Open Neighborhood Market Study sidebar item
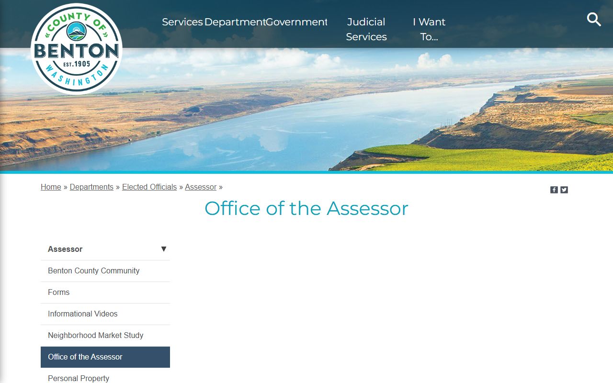The width and height of the screenshot is (613, 383). tap(105, 336)
